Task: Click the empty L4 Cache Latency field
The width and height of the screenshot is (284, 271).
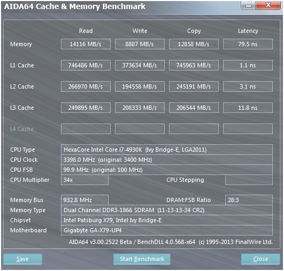Action: pos(248,129)
